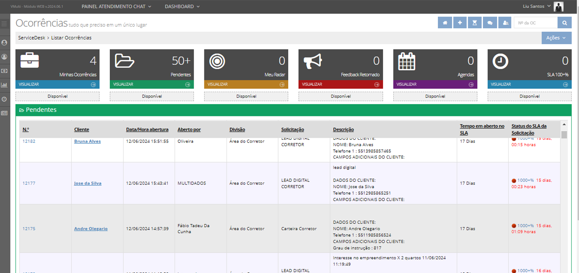Click the home icon in the toolbar
The image size is (579, 273).
(445, 23)
